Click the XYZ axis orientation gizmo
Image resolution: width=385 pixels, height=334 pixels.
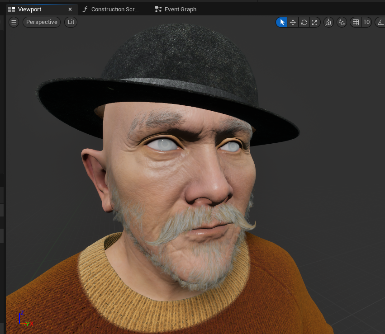[25, 319]
